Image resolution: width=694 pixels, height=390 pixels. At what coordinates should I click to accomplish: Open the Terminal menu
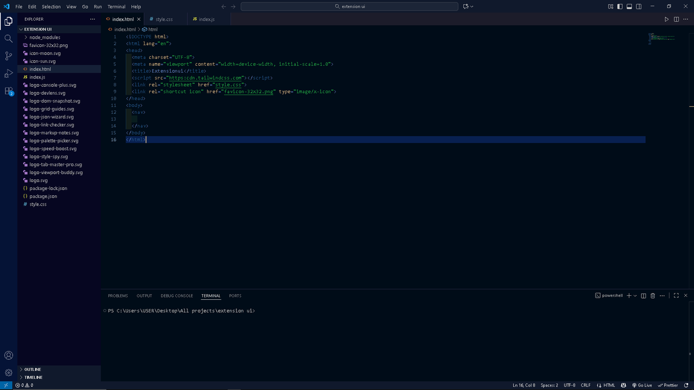point(116,6)
